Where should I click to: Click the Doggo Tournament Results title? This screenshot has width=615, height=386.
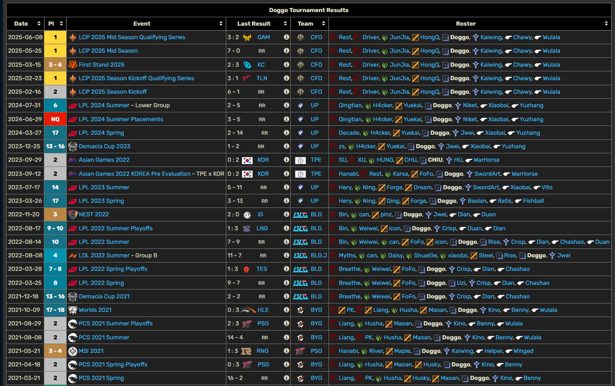pos(309,10)
